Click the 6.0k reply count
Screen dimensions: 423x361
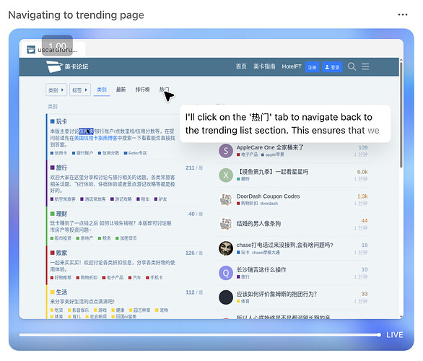click(362, 172)
